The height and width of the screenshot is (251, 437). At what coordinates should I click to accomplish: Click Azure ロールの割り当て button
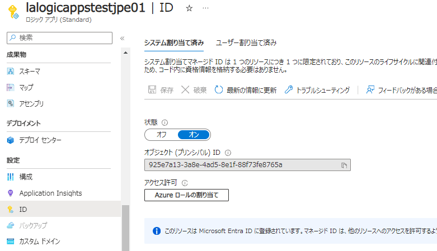[186, 195]
